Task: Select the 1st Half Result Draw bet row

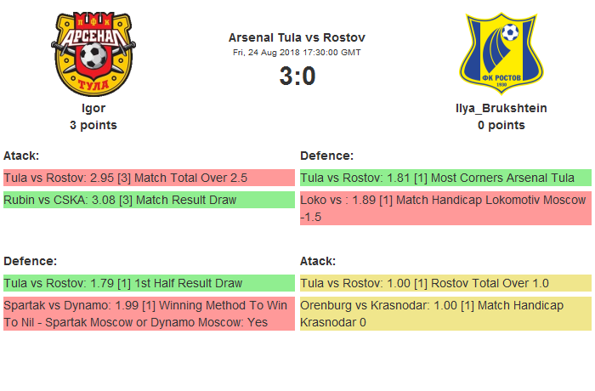Action: 148,283
